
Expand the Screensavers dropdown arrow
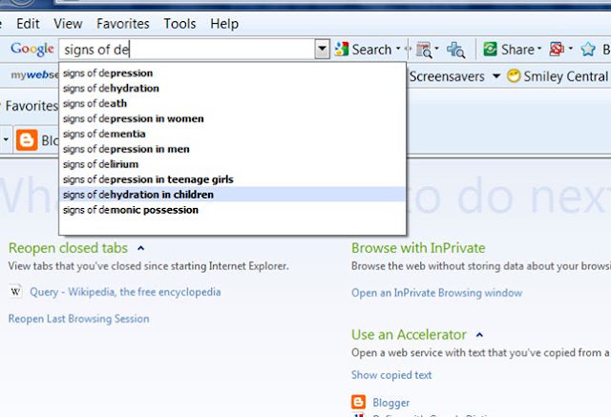click(x=496, y=76)
